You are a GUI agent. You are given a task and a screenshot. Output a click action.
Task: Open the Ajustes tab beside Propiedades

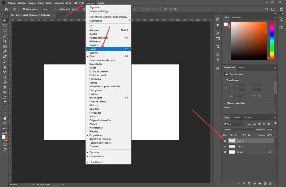click(x=242, y=67)
